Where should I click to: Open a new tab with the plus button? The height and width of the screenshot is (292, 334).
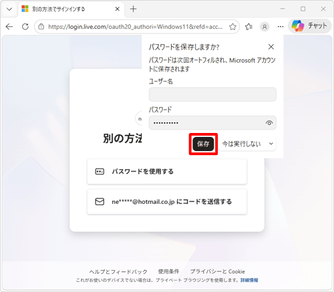pos(133,9)
